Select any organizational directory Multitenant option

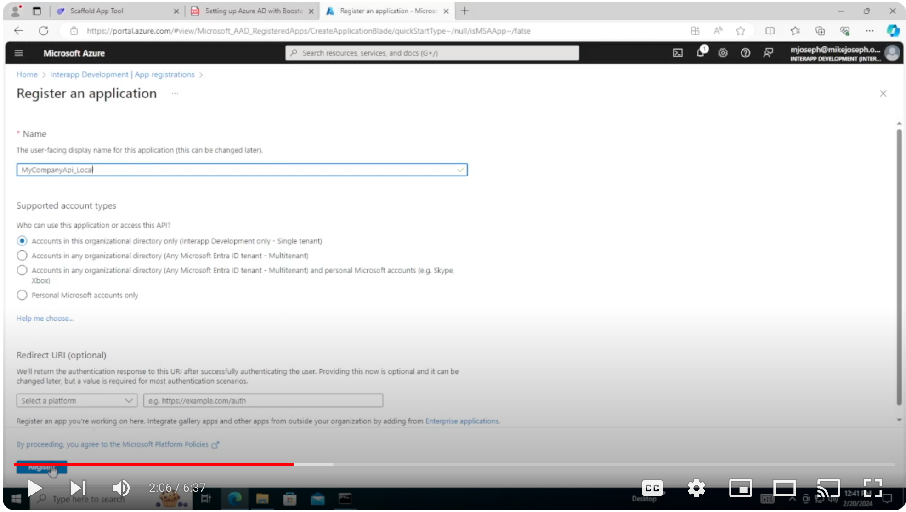tap(22, 256)
